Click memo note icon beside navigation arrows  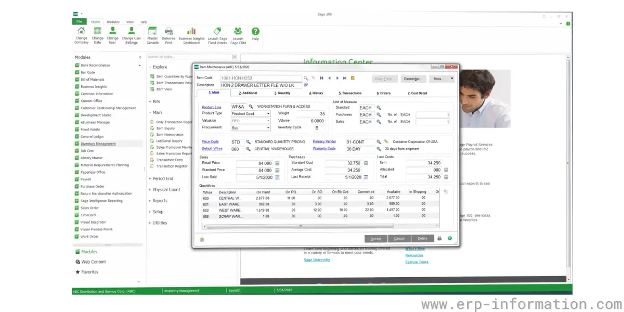[353, 78]
